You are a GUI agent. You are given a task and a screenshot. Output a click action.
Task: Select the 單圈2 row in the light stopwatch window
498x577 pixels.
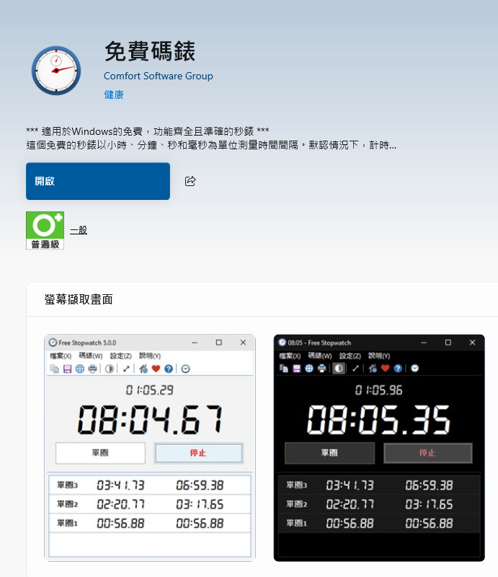[150, 504]
